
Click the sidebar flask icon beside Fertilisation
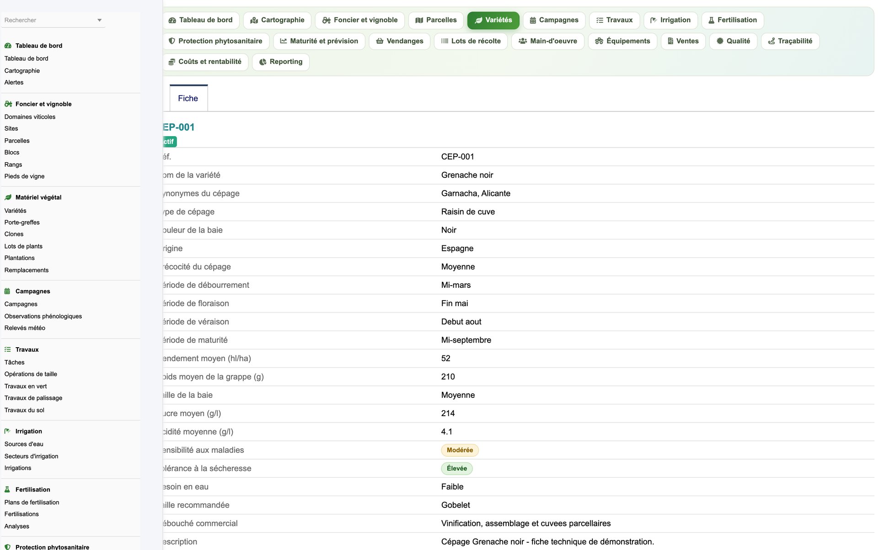[7, 489]
